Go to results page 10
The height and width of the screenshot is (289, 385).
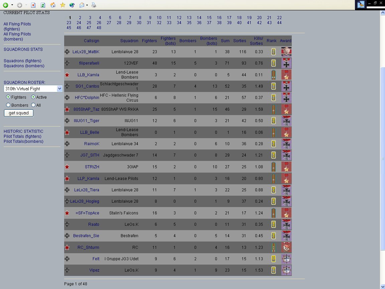[159, 18]
